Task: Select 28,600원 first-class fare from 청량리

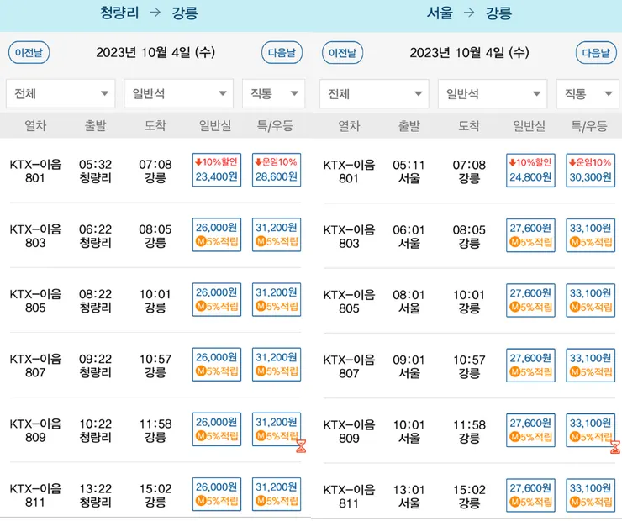Action: [x=277, y=170]
